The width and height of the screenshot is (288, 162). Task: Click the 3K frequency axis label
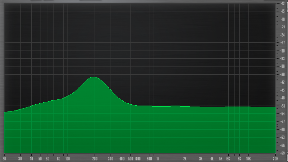(x=201, y=158)
